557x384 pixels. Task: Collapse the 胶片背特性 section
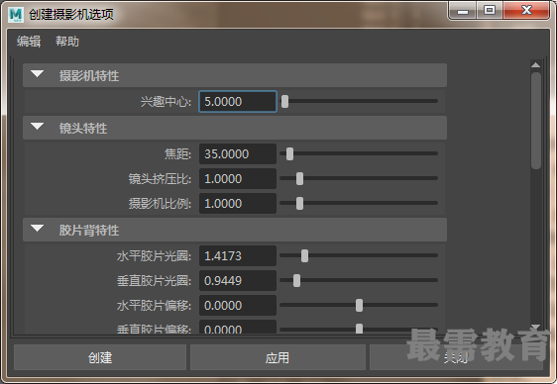[37, 229]
